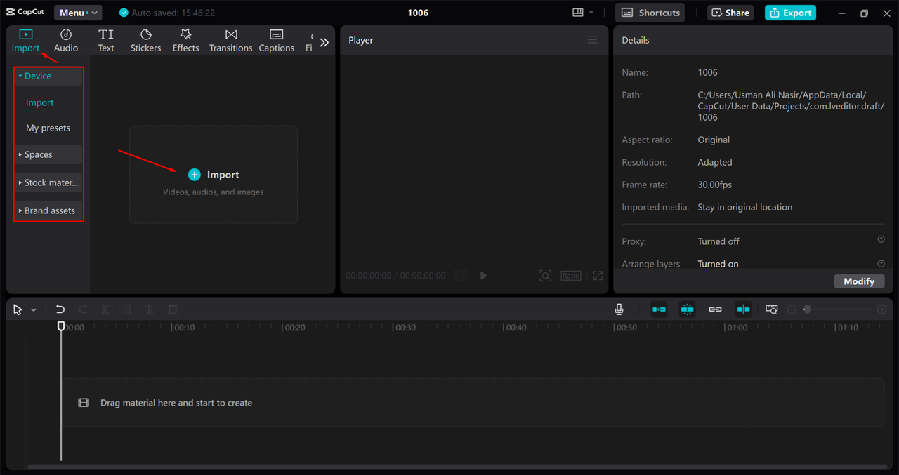This screenshot has width=899, height=475.
Task: Redo the last action
Action: pos(83,309)
